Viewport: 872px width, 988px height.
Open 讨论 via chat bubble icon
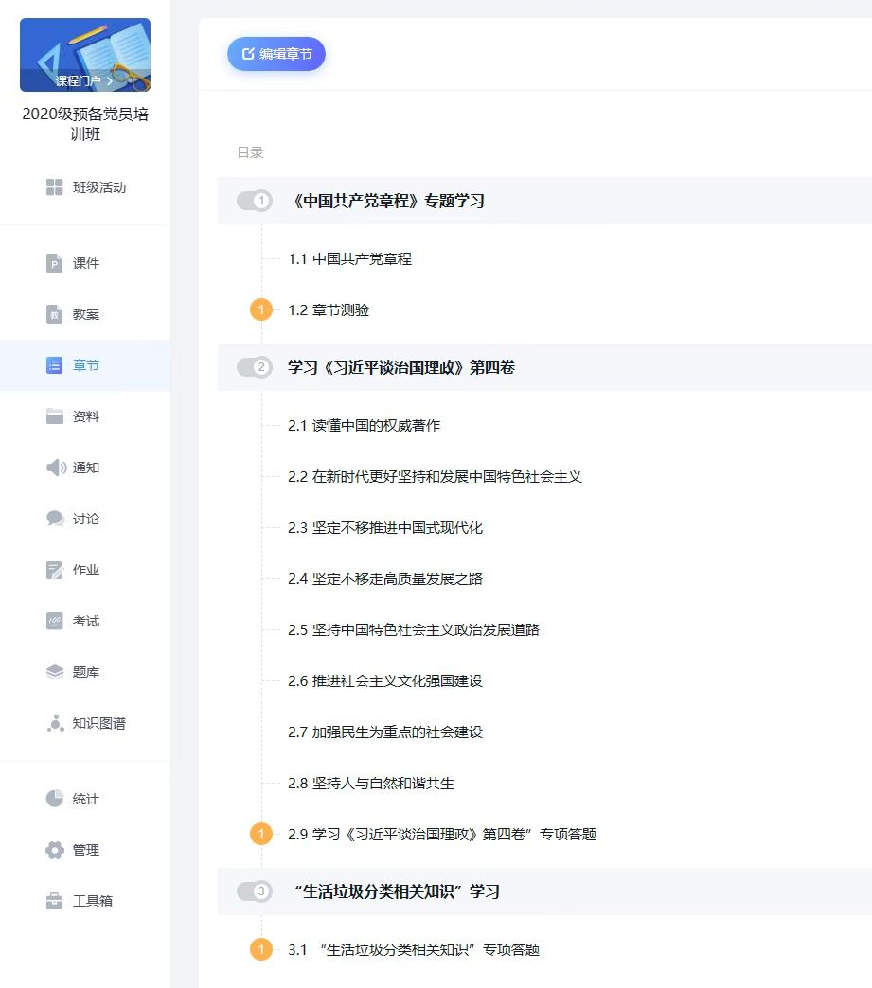(55, 519)
